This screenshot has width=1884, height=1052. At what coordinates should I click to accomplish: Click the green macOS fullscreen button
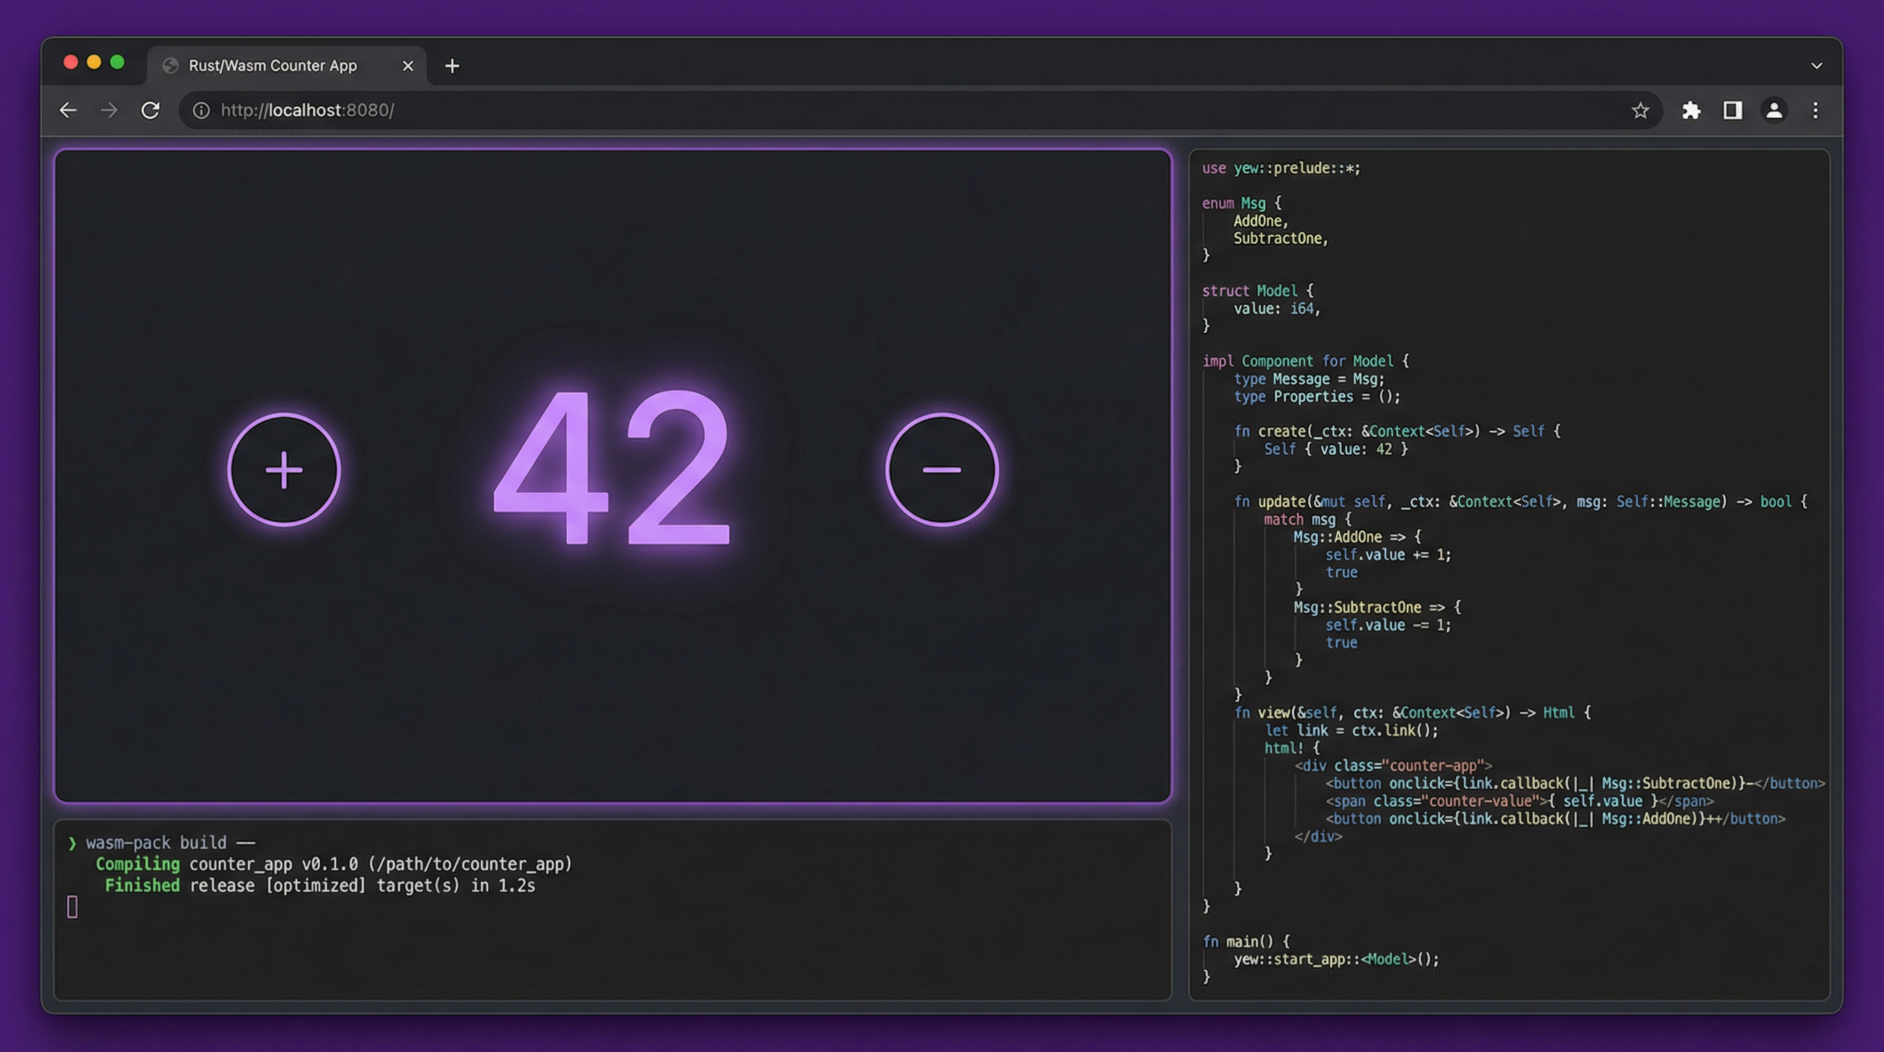(117, 62)
